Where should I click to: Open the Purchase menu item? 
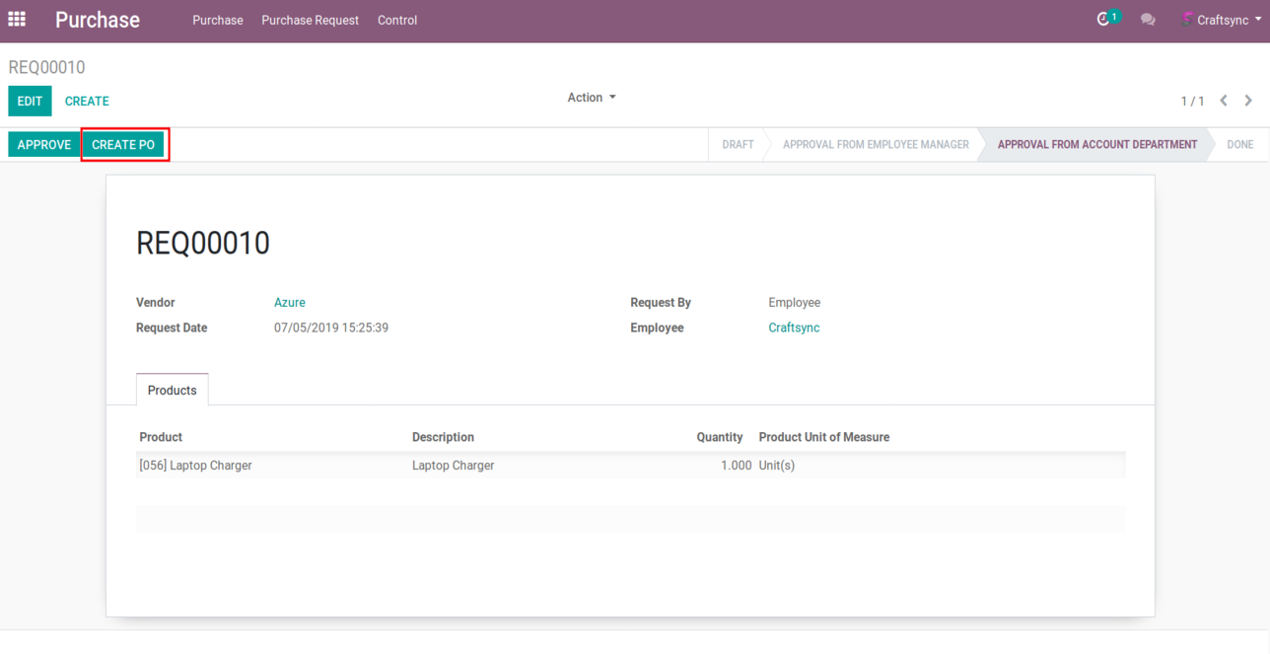point(218,20)
